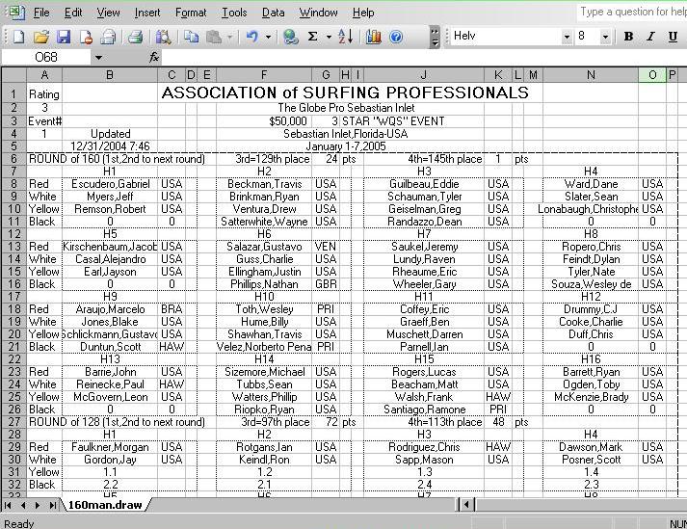Viewport: 687px width, 529px height.
Task: Open the Tools menu
Action: (234, 13)
